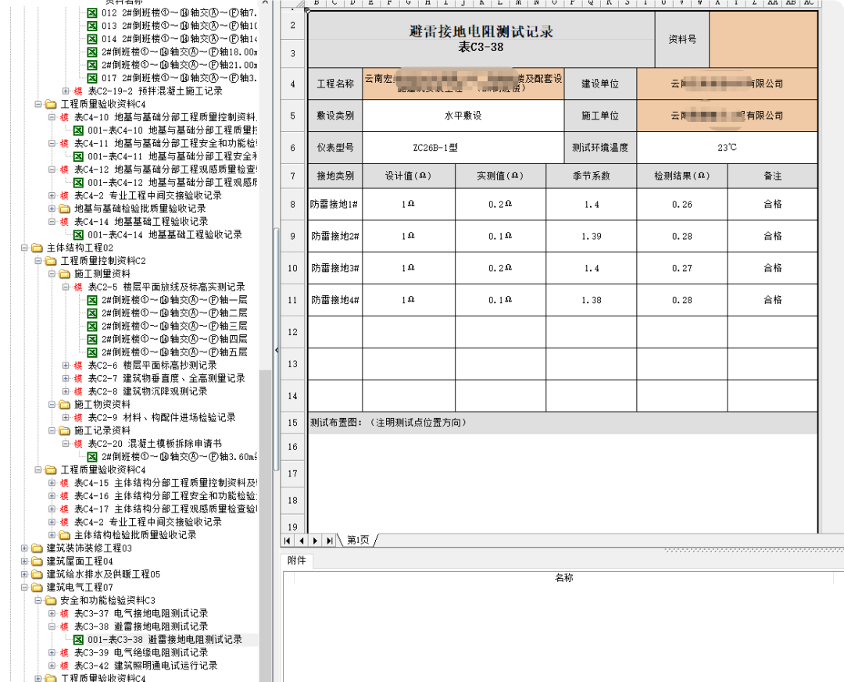The width and height of the screenshot is (844, 682).
Task: Go to previous sheet page arrow
Action: pos(302,541)
